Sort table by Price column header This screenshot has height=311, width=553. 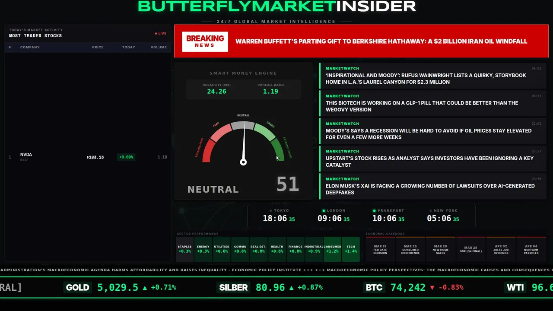[x=98, y=47]
